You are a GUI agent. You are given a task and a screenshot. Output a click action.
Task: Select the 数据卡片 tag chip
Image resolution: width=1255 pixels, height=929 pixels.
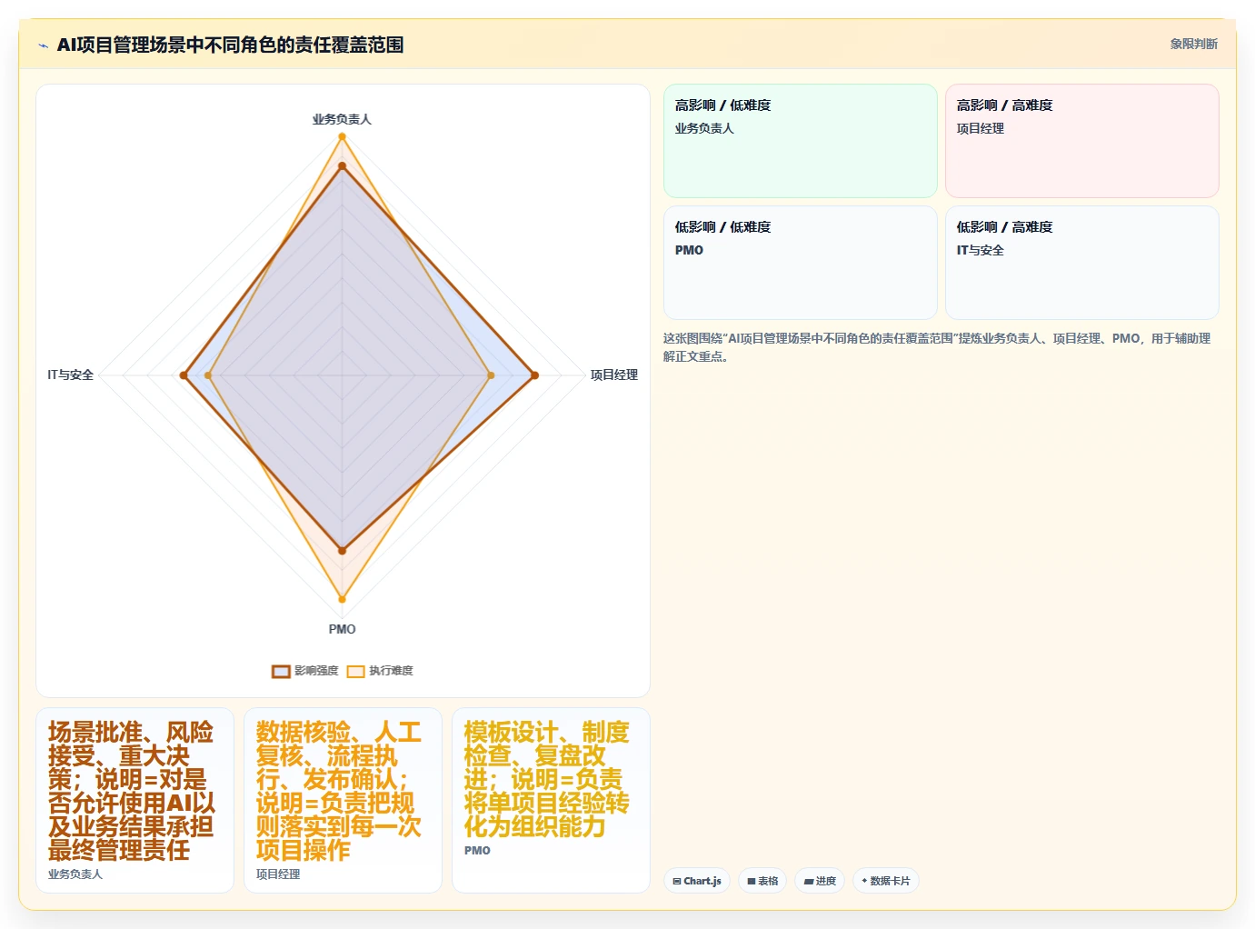click(x=886, y=881)
